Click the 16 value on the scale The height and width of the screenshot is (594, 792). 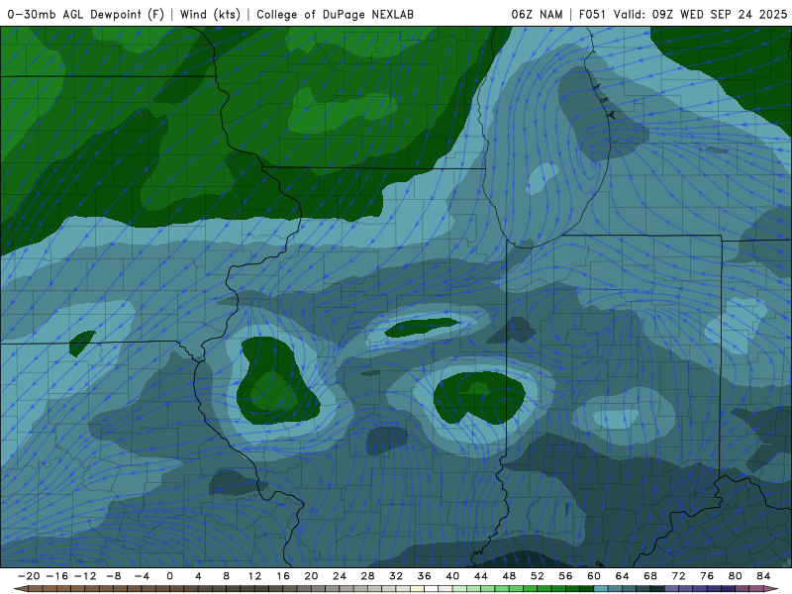283,576
